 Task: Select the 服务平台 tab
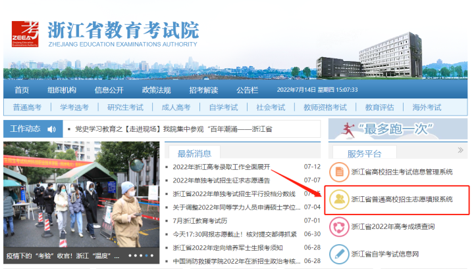(x=364, y=154)
